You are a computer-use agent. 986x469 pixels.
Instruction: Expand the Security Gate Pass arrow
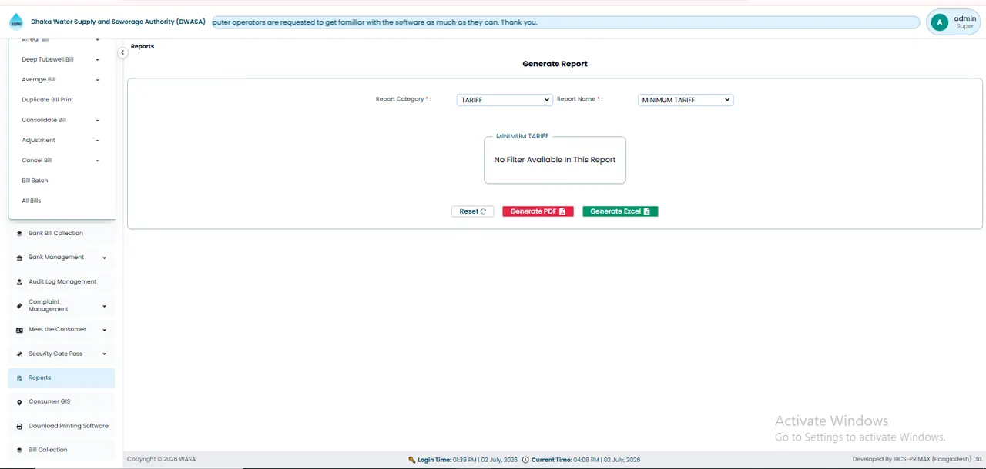tap(105, 354)
